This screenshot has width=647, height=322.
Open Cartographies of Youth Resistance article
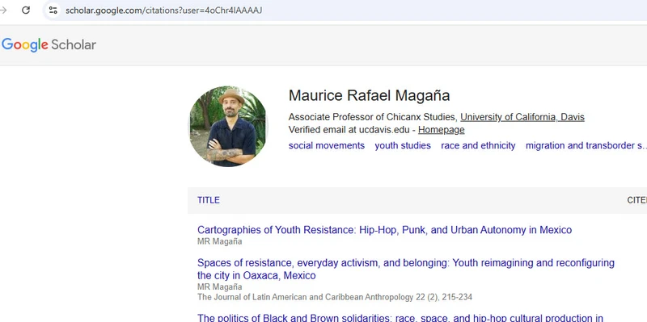point(385,230)
